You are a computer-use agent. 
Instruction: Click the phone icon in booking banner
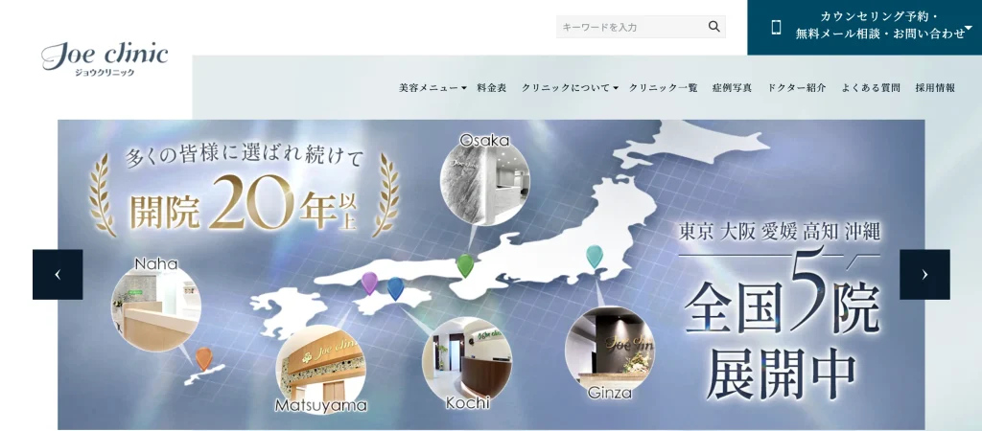pos(776,27)
